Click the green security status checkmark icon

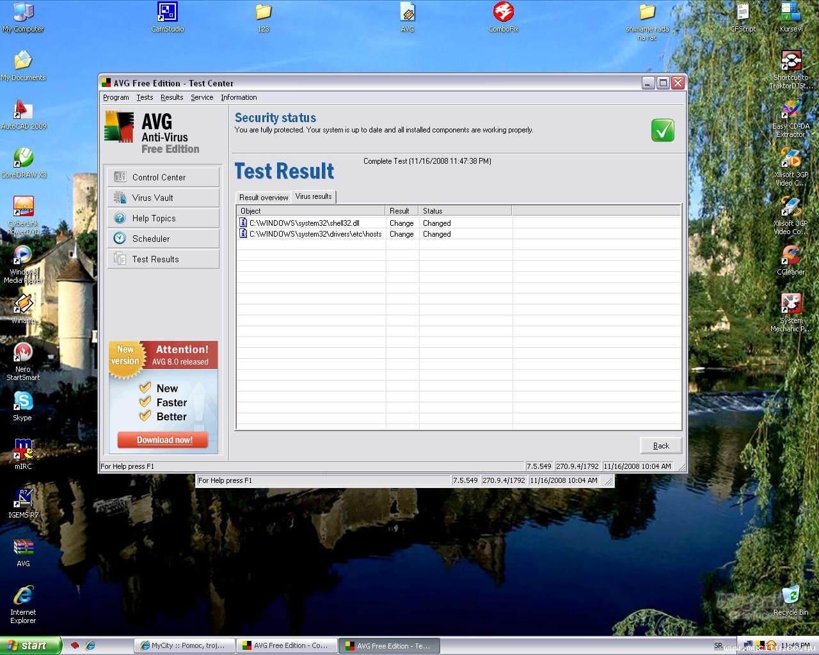(663, 130)
